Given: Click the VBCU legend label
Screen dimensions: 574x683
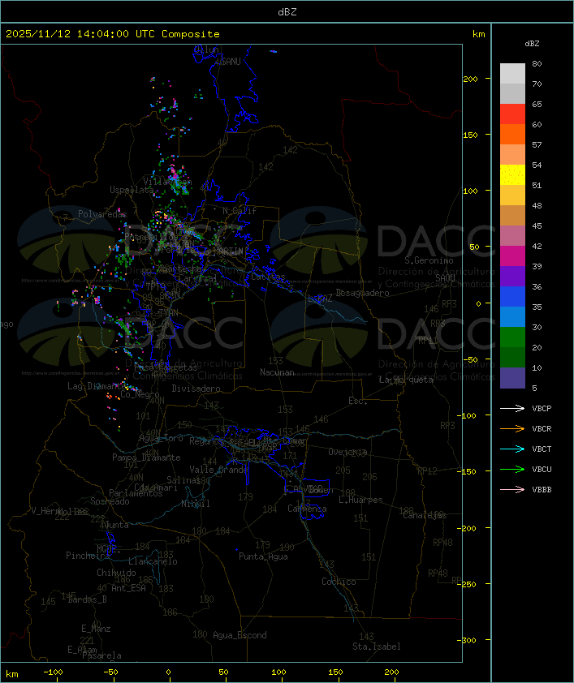Looking at the screenshot, I should 542,469.
